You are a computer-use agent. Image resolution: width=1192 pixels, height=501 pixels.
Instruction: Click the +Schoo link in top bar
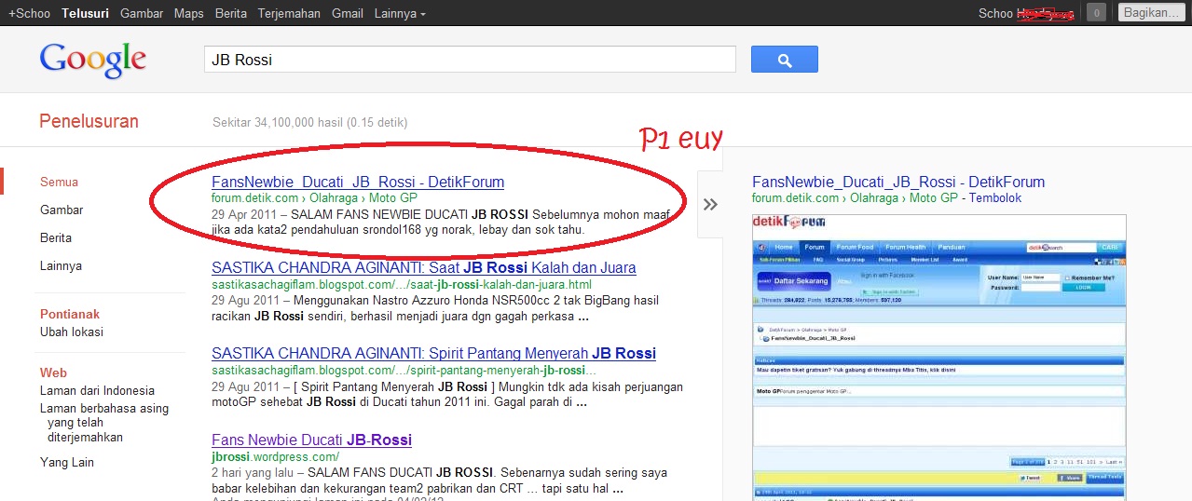click(29, 14)
